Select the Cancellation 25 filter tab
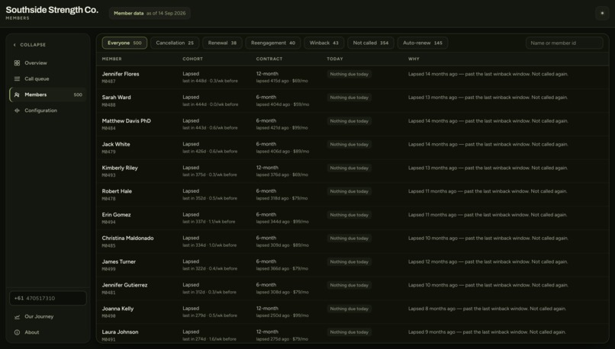The height and width of the screenshot is (349, 615). [x=175, y=43]
